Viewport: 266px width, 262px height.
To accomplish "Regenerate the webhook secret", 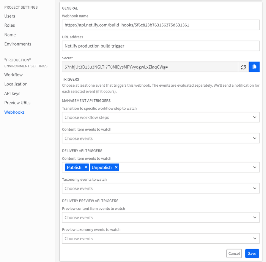I will (243, 67).
